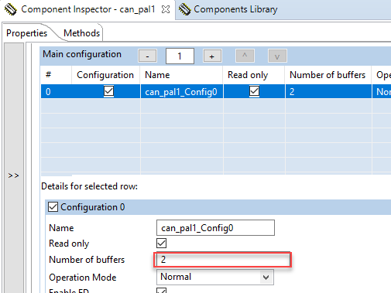Viewport: 391px width, 293px height.
Task: Click the Number of buffers column header
Action: tap(328, 75)
